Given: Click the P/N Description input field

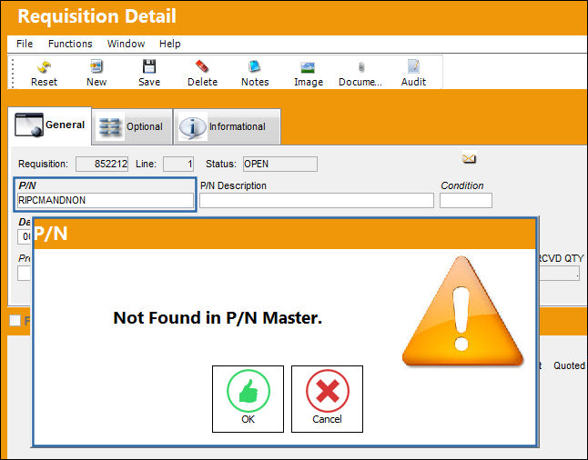Looking at the screenshot, I should tap(317, 200).
